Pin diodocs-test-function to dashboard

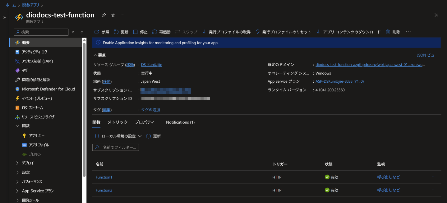104,15
